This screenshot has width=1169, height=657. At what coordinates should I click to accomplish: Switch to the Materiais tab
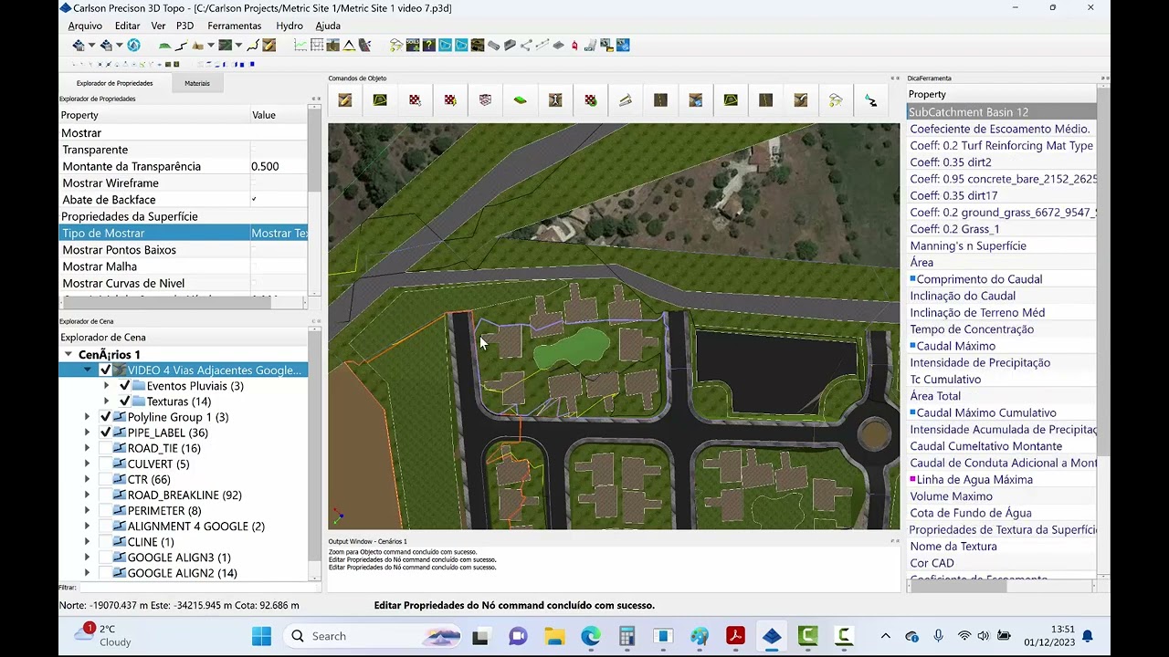coord(197,83)
